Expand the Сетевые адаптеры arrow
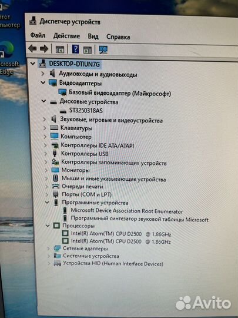 coord(48,249)
